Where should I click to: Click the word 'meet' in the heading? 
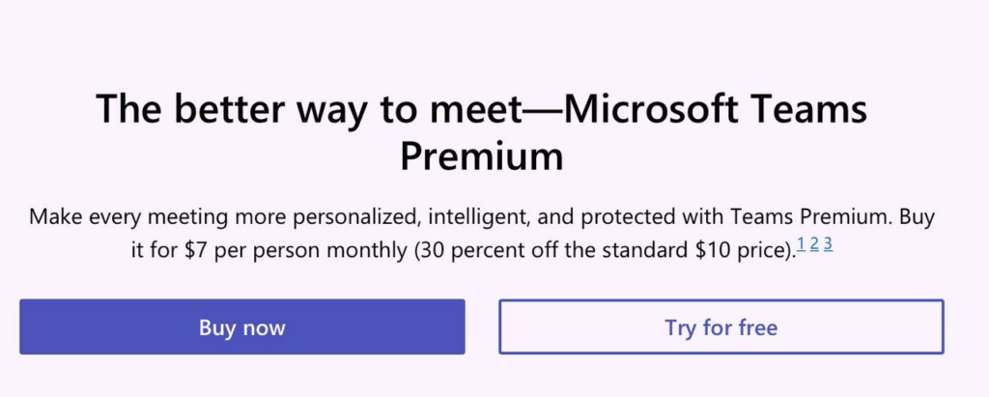[476, 108]
